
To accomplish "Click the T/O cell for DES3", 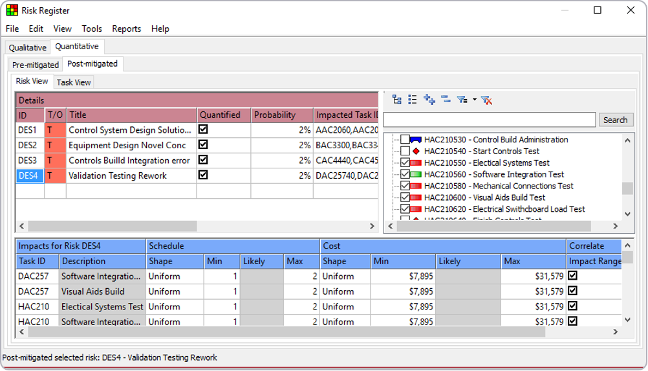I will [55, 161].
